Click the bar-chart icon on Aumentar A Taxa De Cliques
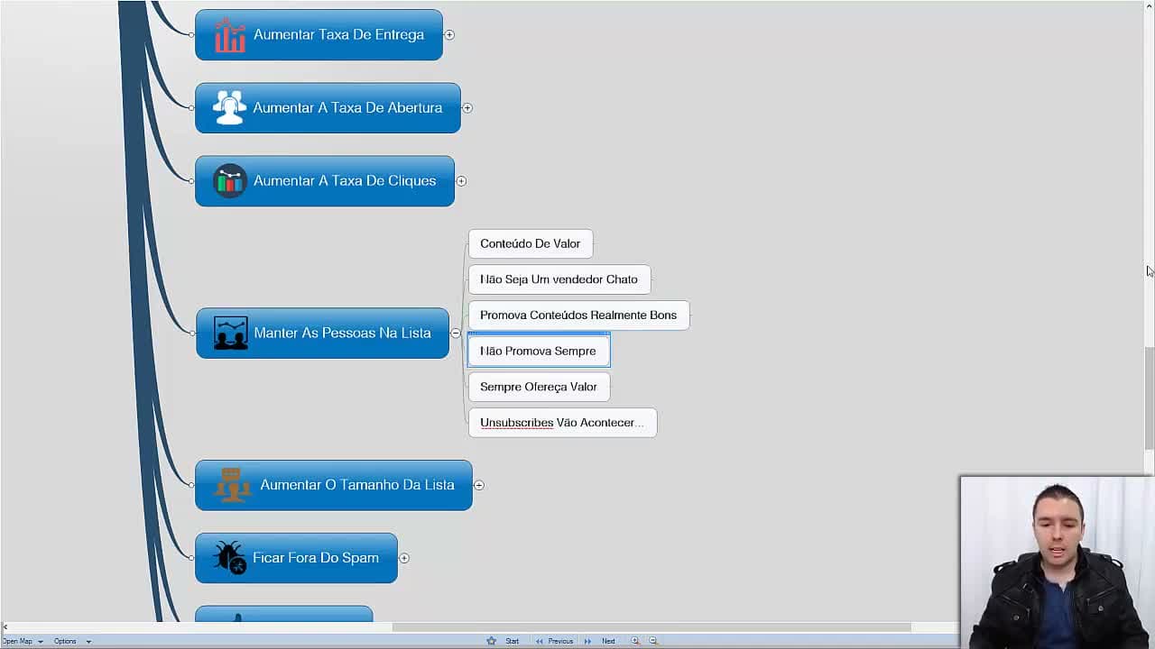This screenshot has height=649, width=1155. point(230,181)
